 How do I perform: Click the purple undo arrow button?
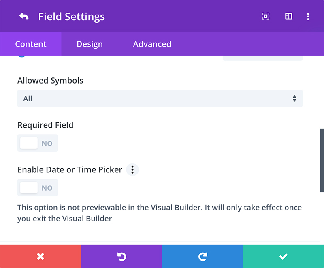[x=122, y=256]
